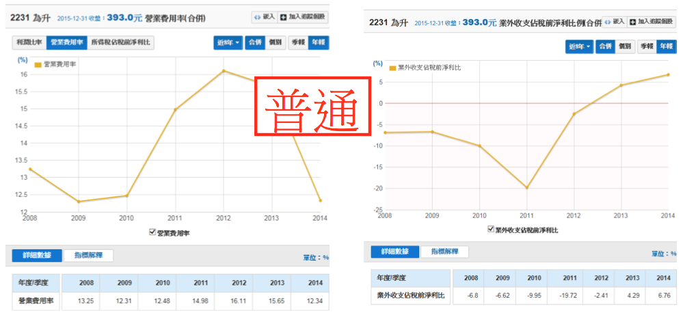Open 近8年 dropdown on 營業費用率 chart

pos(228,43)
